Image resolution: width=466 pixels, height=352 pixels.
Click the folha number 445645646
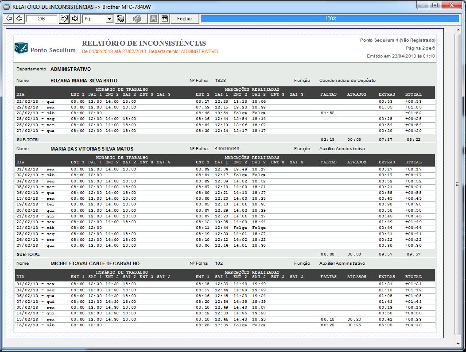(227, 148)
